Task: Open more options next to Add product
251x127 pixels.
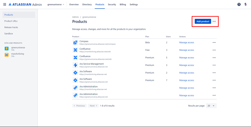Action: pyautogui.click(x=214, y=22)
